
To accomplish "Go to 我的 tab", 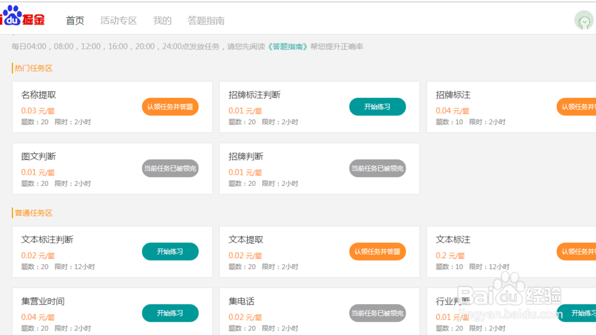I will point(162,20).
